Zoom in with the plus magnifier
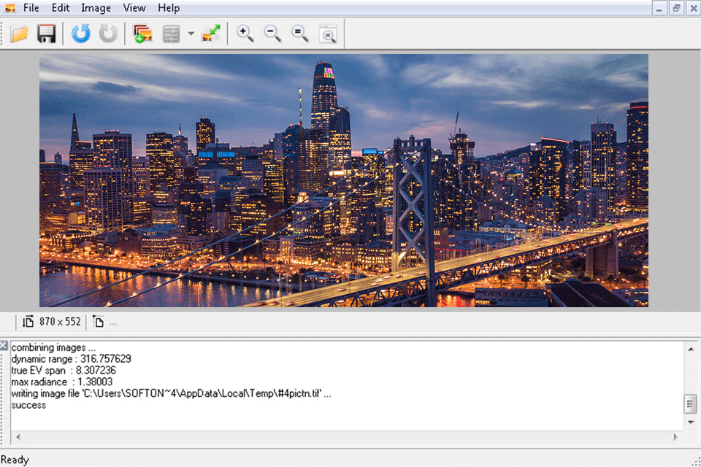 tap(245, 34)
